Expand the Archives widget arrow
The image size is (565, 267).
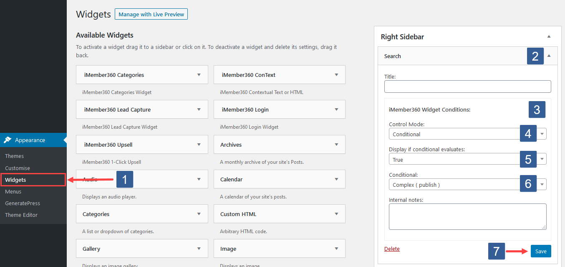(336, 144)
